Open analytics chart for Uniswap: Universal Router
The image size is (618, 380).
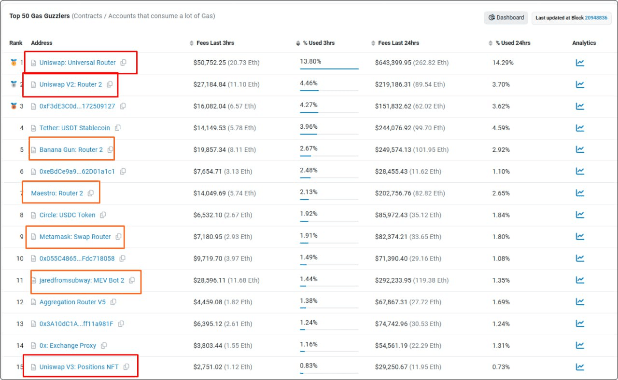coord(580,63)
